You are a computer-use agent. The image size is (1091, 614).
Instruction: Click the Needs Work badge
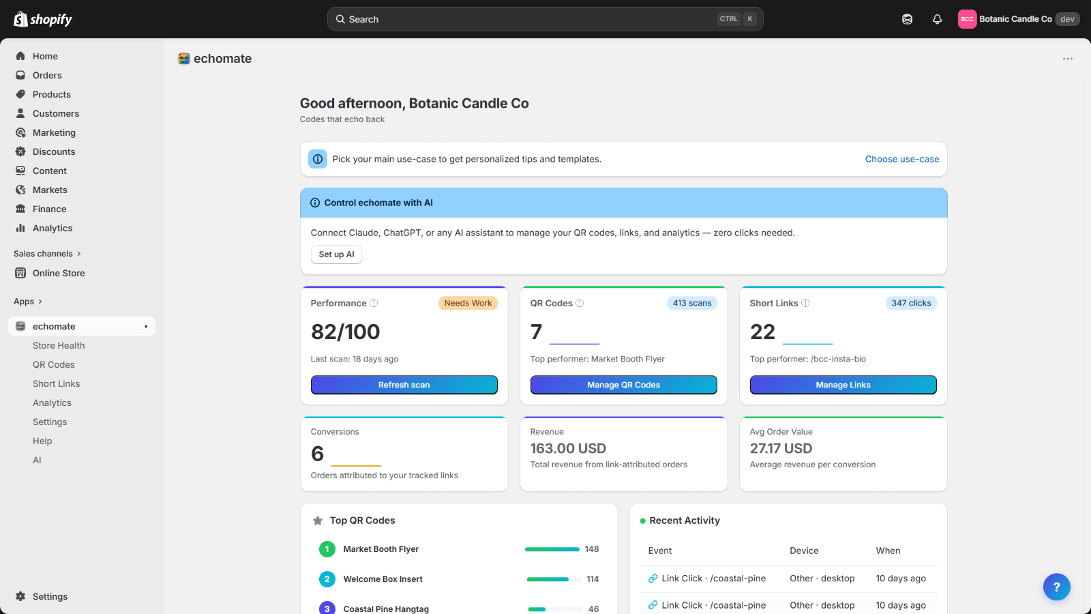[x=468, y=303]
